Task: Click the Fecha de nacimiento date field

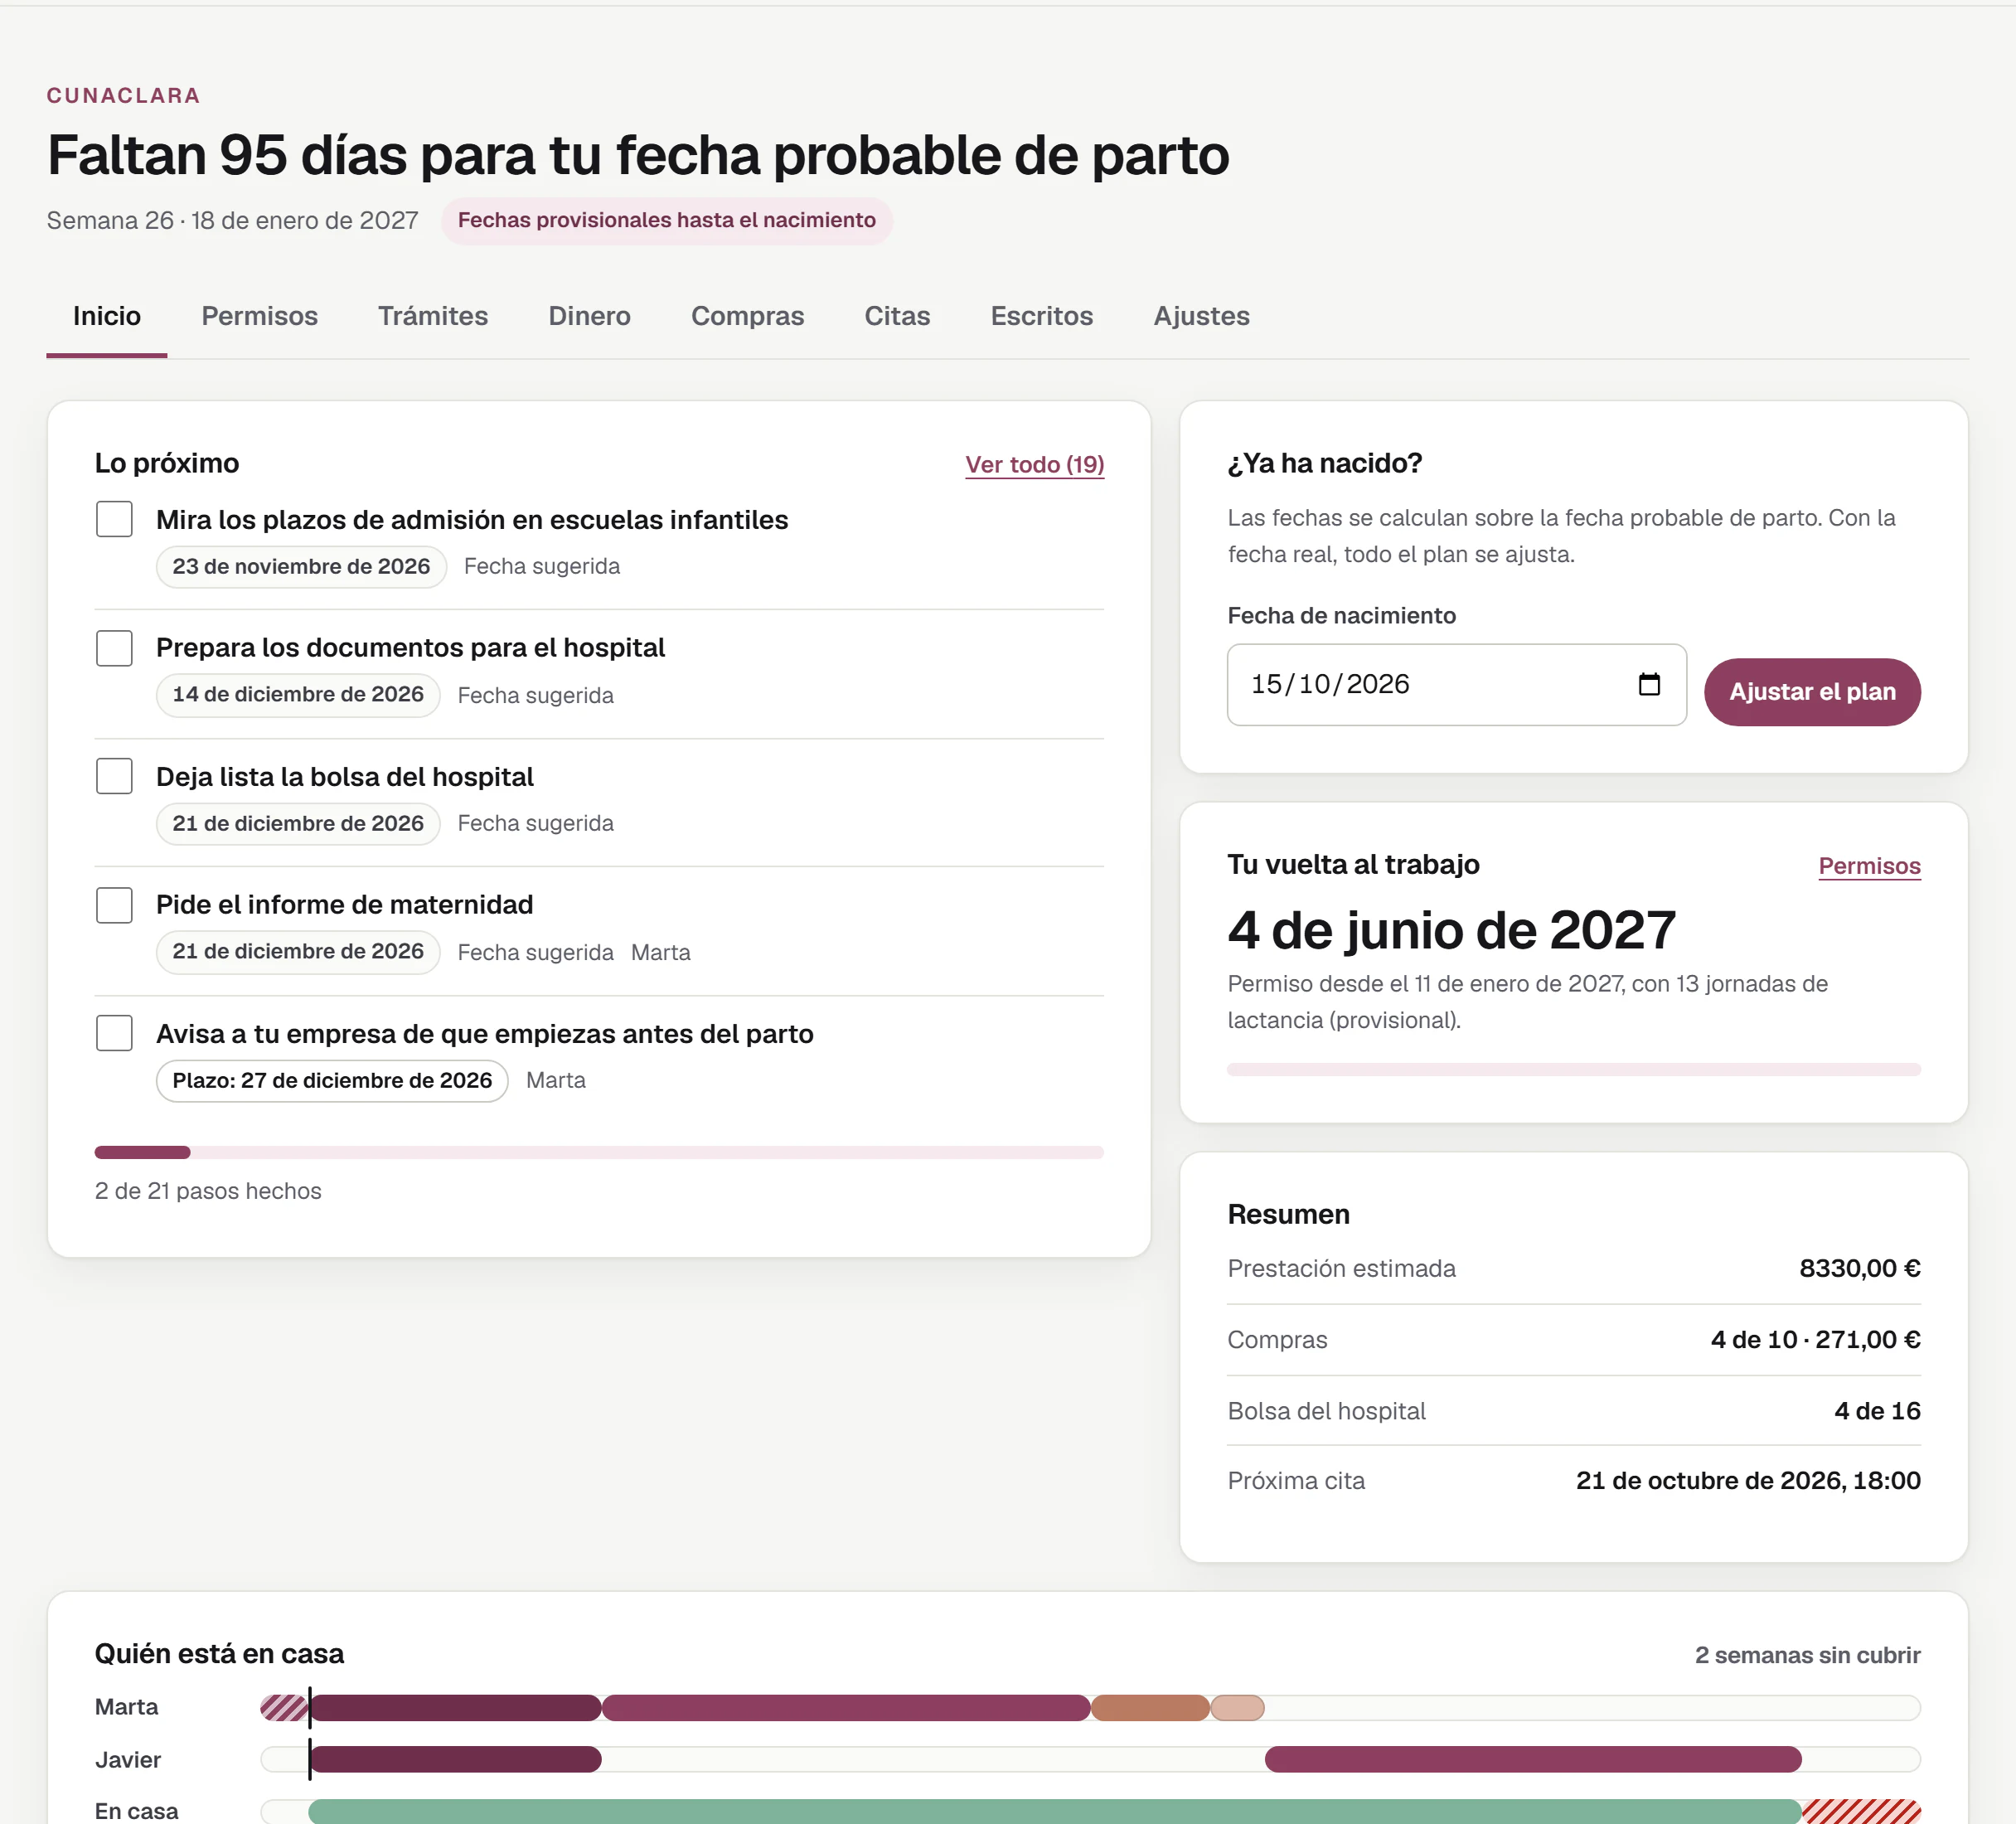Action: tap(1456, 685)
